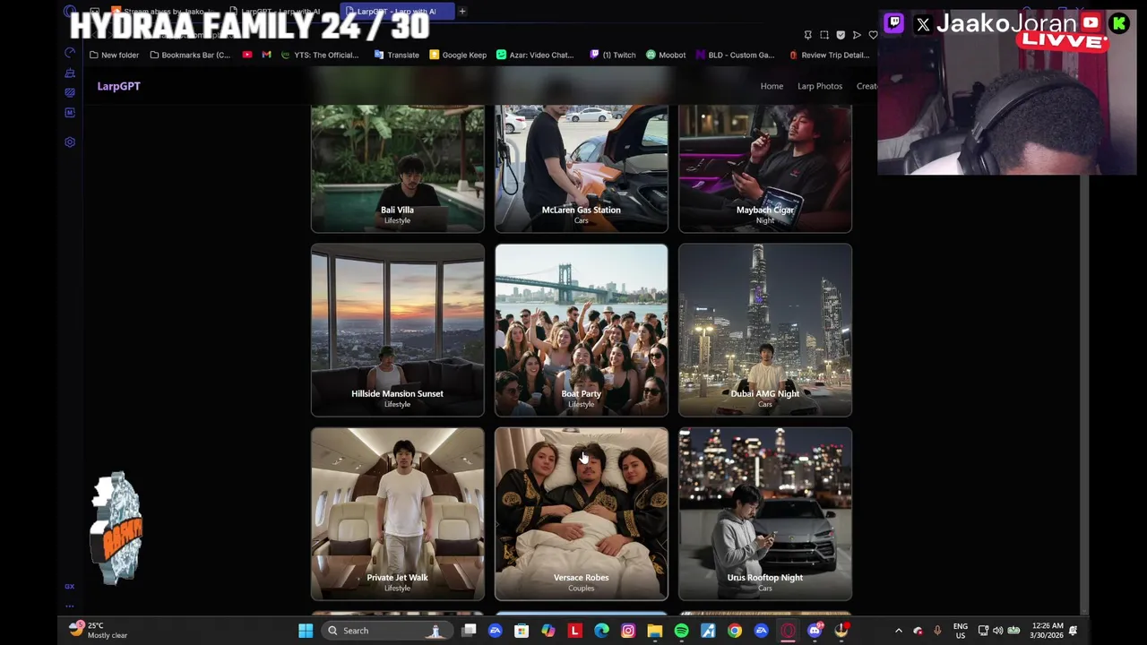1147x645 pixels.
Task: Choose the Hillside Mansion Sunset card
Action: [397, 330]
